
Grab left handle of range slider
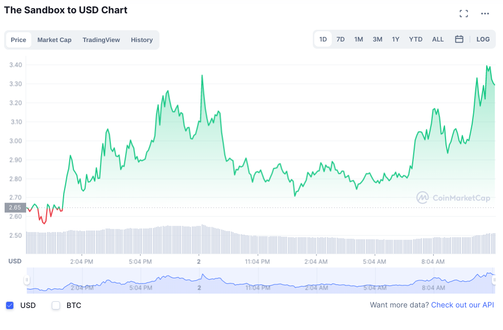coord(27,280)
